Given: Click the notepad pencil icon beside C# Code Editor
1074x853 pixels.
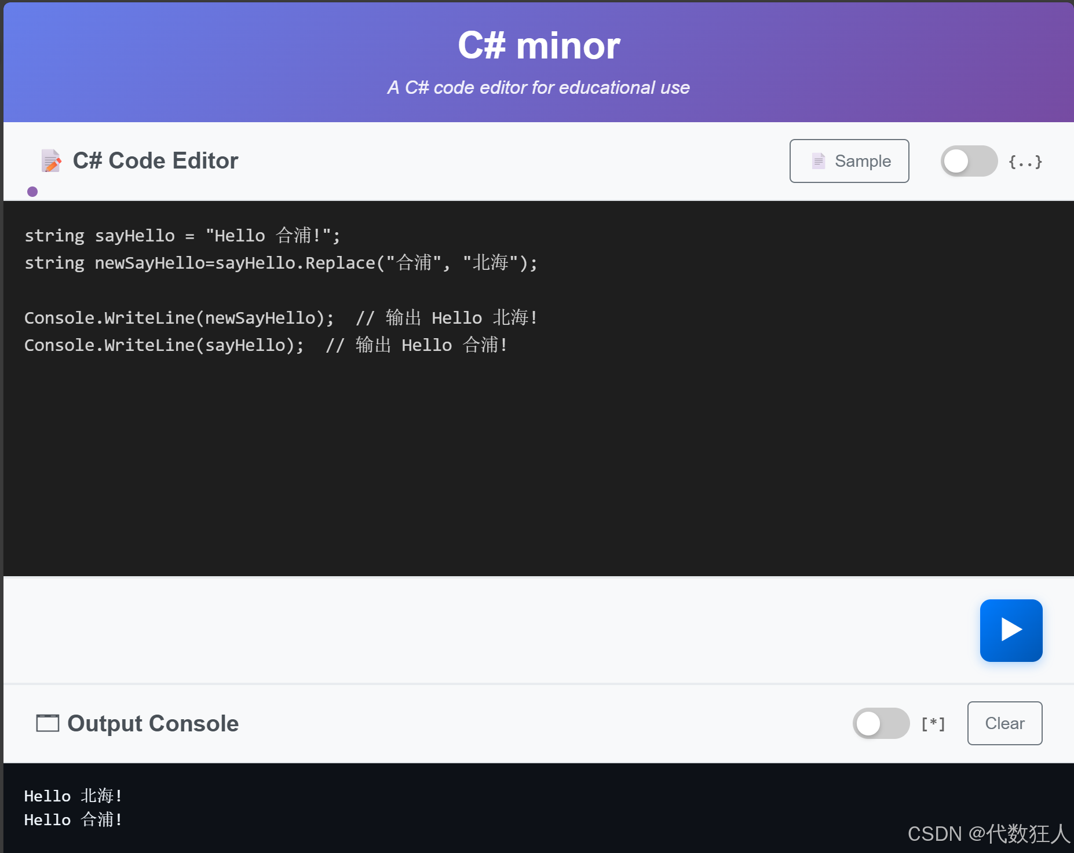Looking at the screenshot, I should point(51,161).
